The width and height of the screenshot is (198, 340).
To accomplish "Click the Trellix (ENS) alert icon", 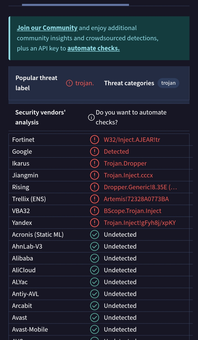I will click(x=94, y=199).
